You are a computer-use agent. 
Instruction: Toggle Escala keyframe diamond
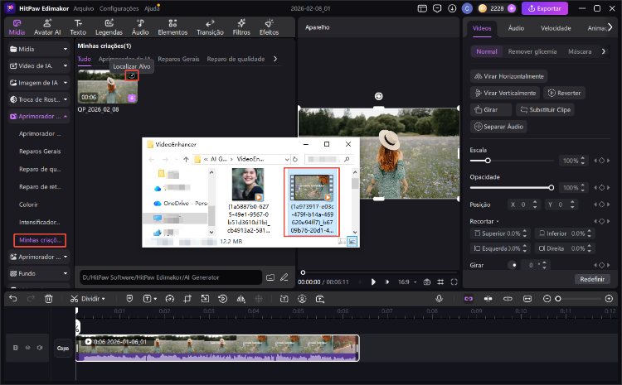click(x=601, y=161)
